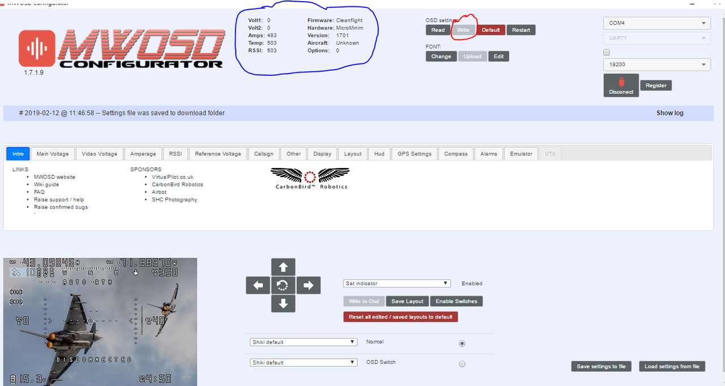Toggle the checkbox below UART1 dropdown
The height and width of the screenshot is (386, 725).
pyautogui.click(x=607, y=52)
